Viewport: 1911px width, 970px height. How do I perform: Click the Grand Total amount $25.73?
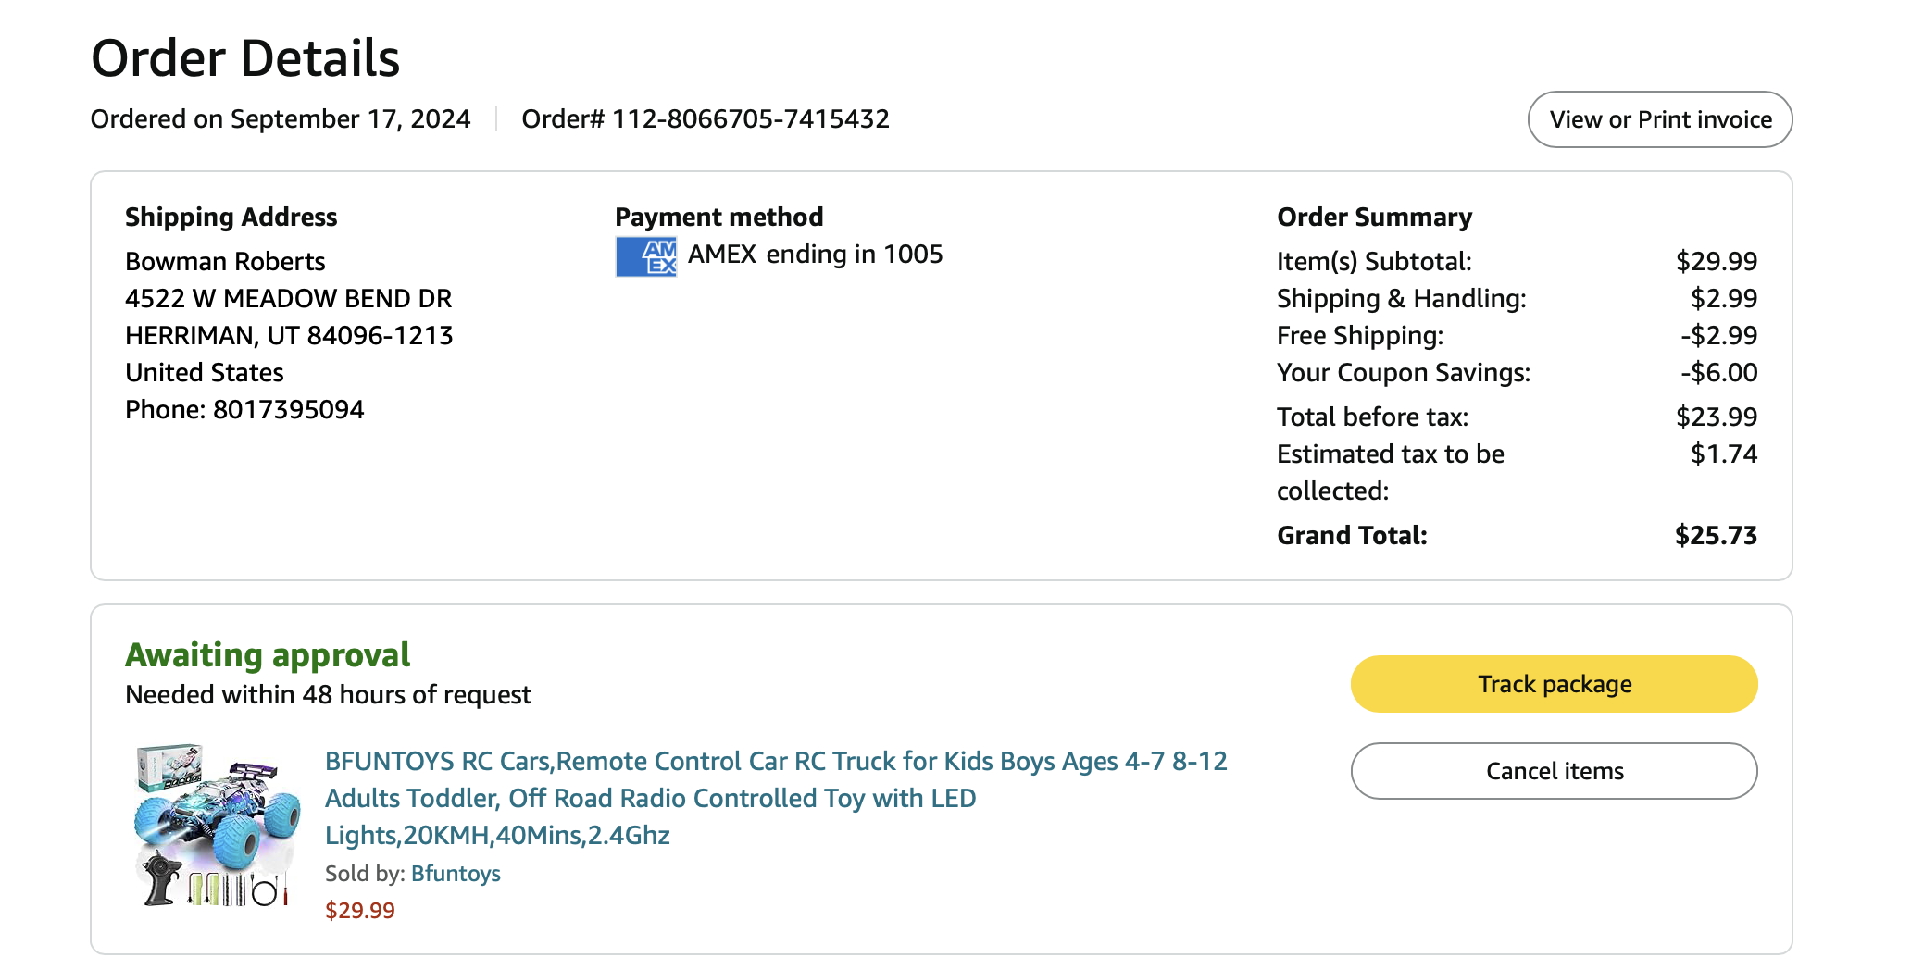(x=1715, y=536)
